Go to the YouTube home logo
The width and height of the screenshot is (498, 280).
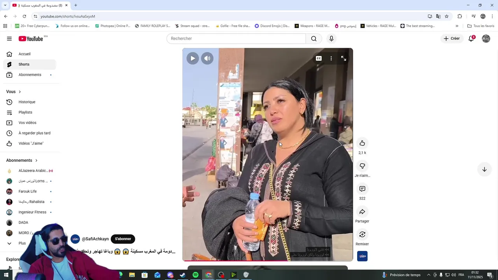[31, 38]
